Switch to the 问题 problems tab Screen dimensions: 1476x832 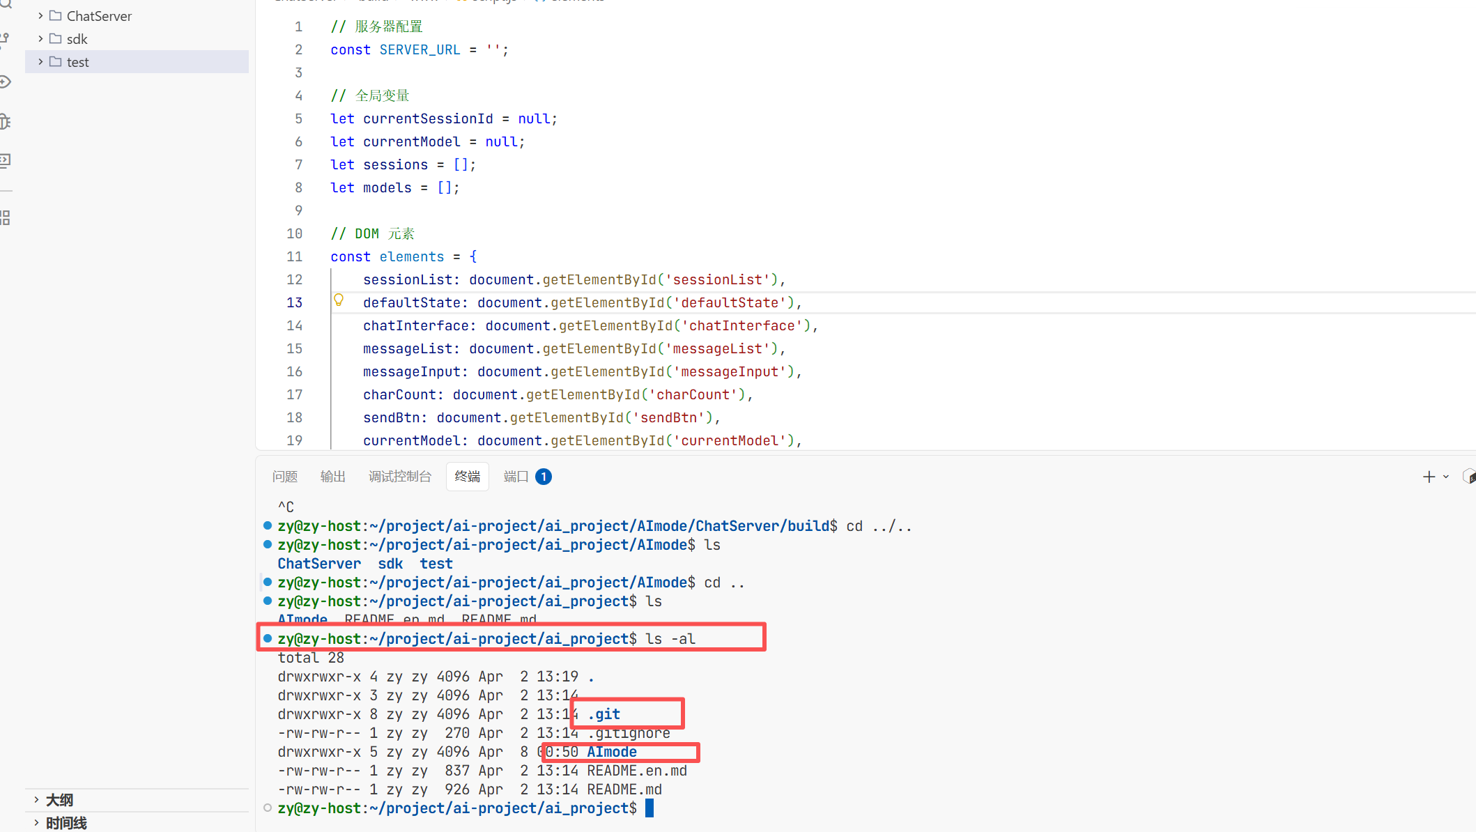(284, 477)
